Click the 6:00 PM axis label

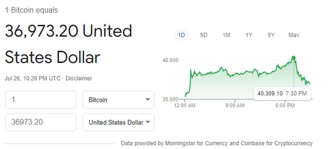285,106
